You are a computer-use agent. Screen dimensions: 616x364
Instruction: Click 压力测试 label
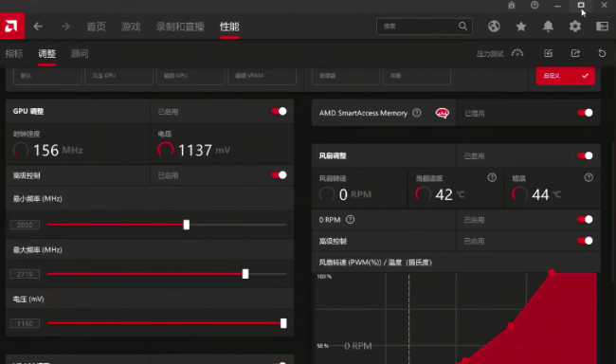point(490,54)
